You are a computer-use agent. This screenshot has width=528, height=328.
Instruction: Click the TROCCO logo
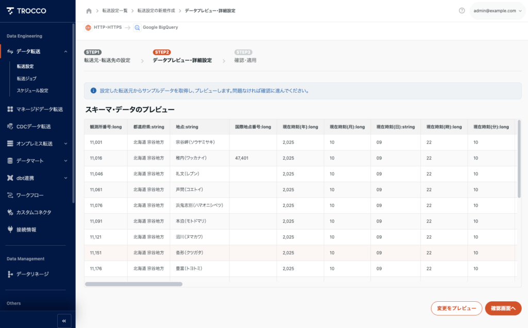point(27,11)
